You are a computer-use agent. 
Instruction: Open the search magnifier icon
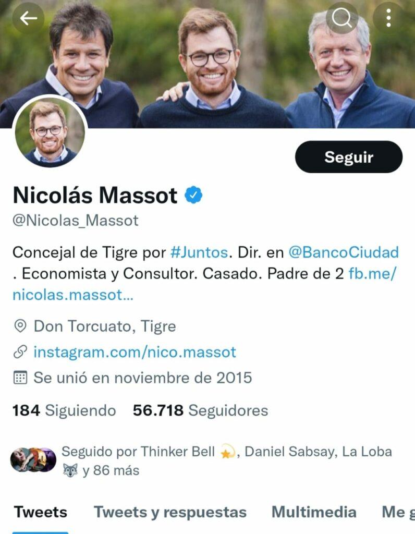click(342, 18)
